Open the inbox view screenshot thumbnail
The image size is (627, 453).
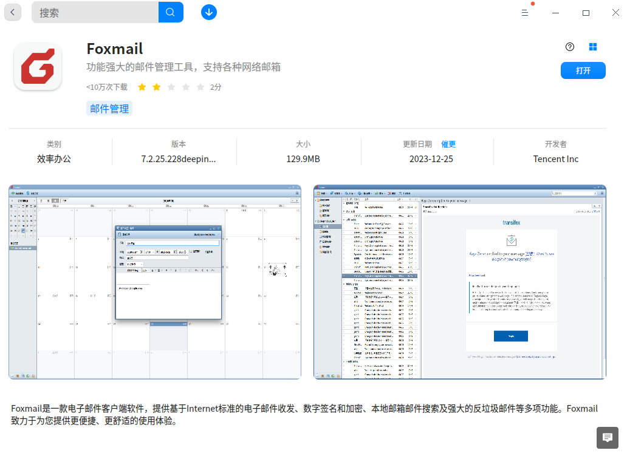460,282
